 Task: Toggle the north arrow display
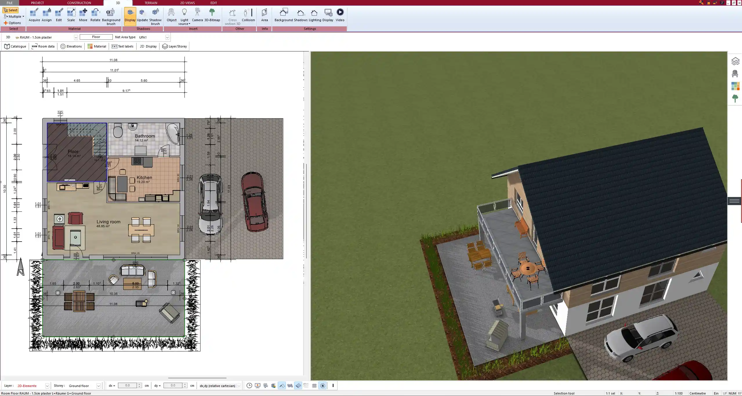point(322,386)
